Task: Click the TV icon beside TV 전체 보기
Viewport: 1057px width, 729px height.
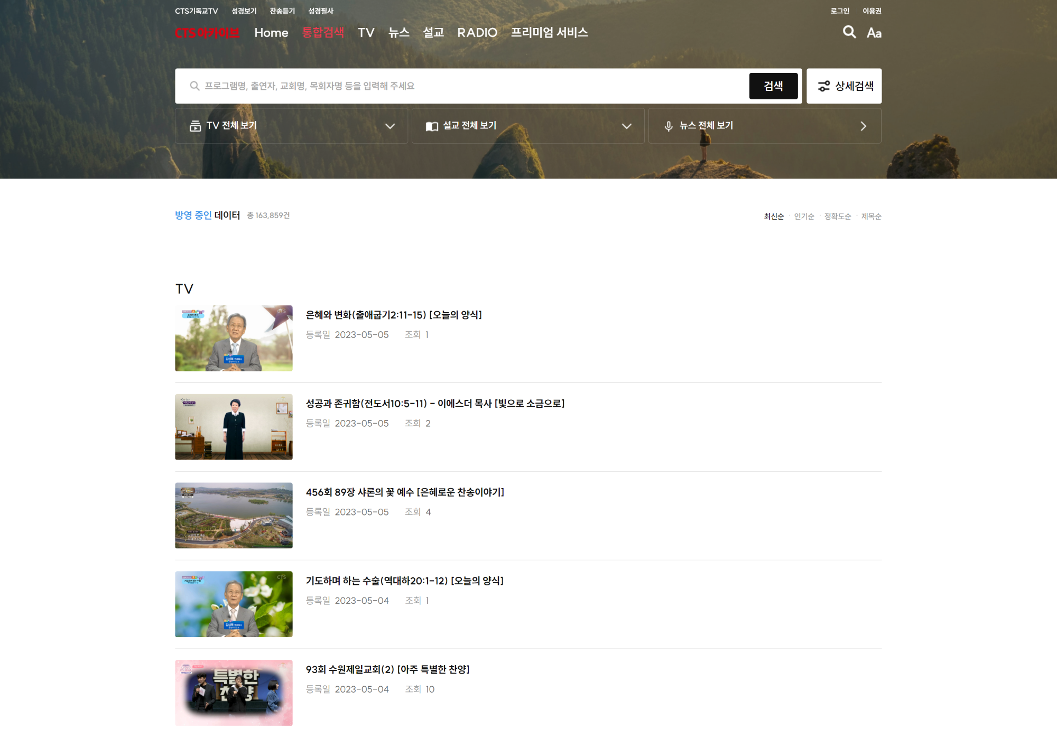Action: (195, 126)
